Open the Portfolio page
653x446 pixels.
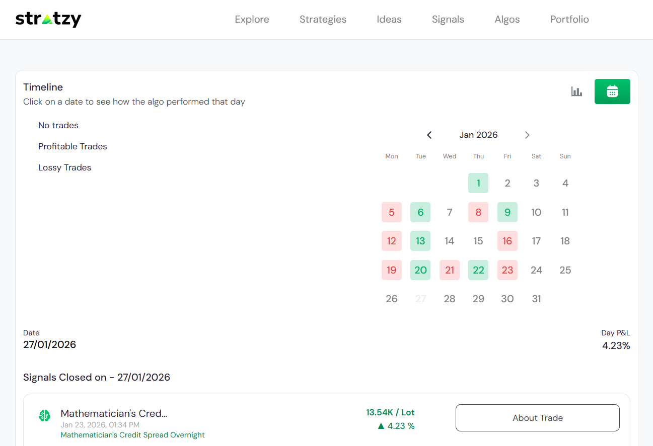click(x=569, y=20)
